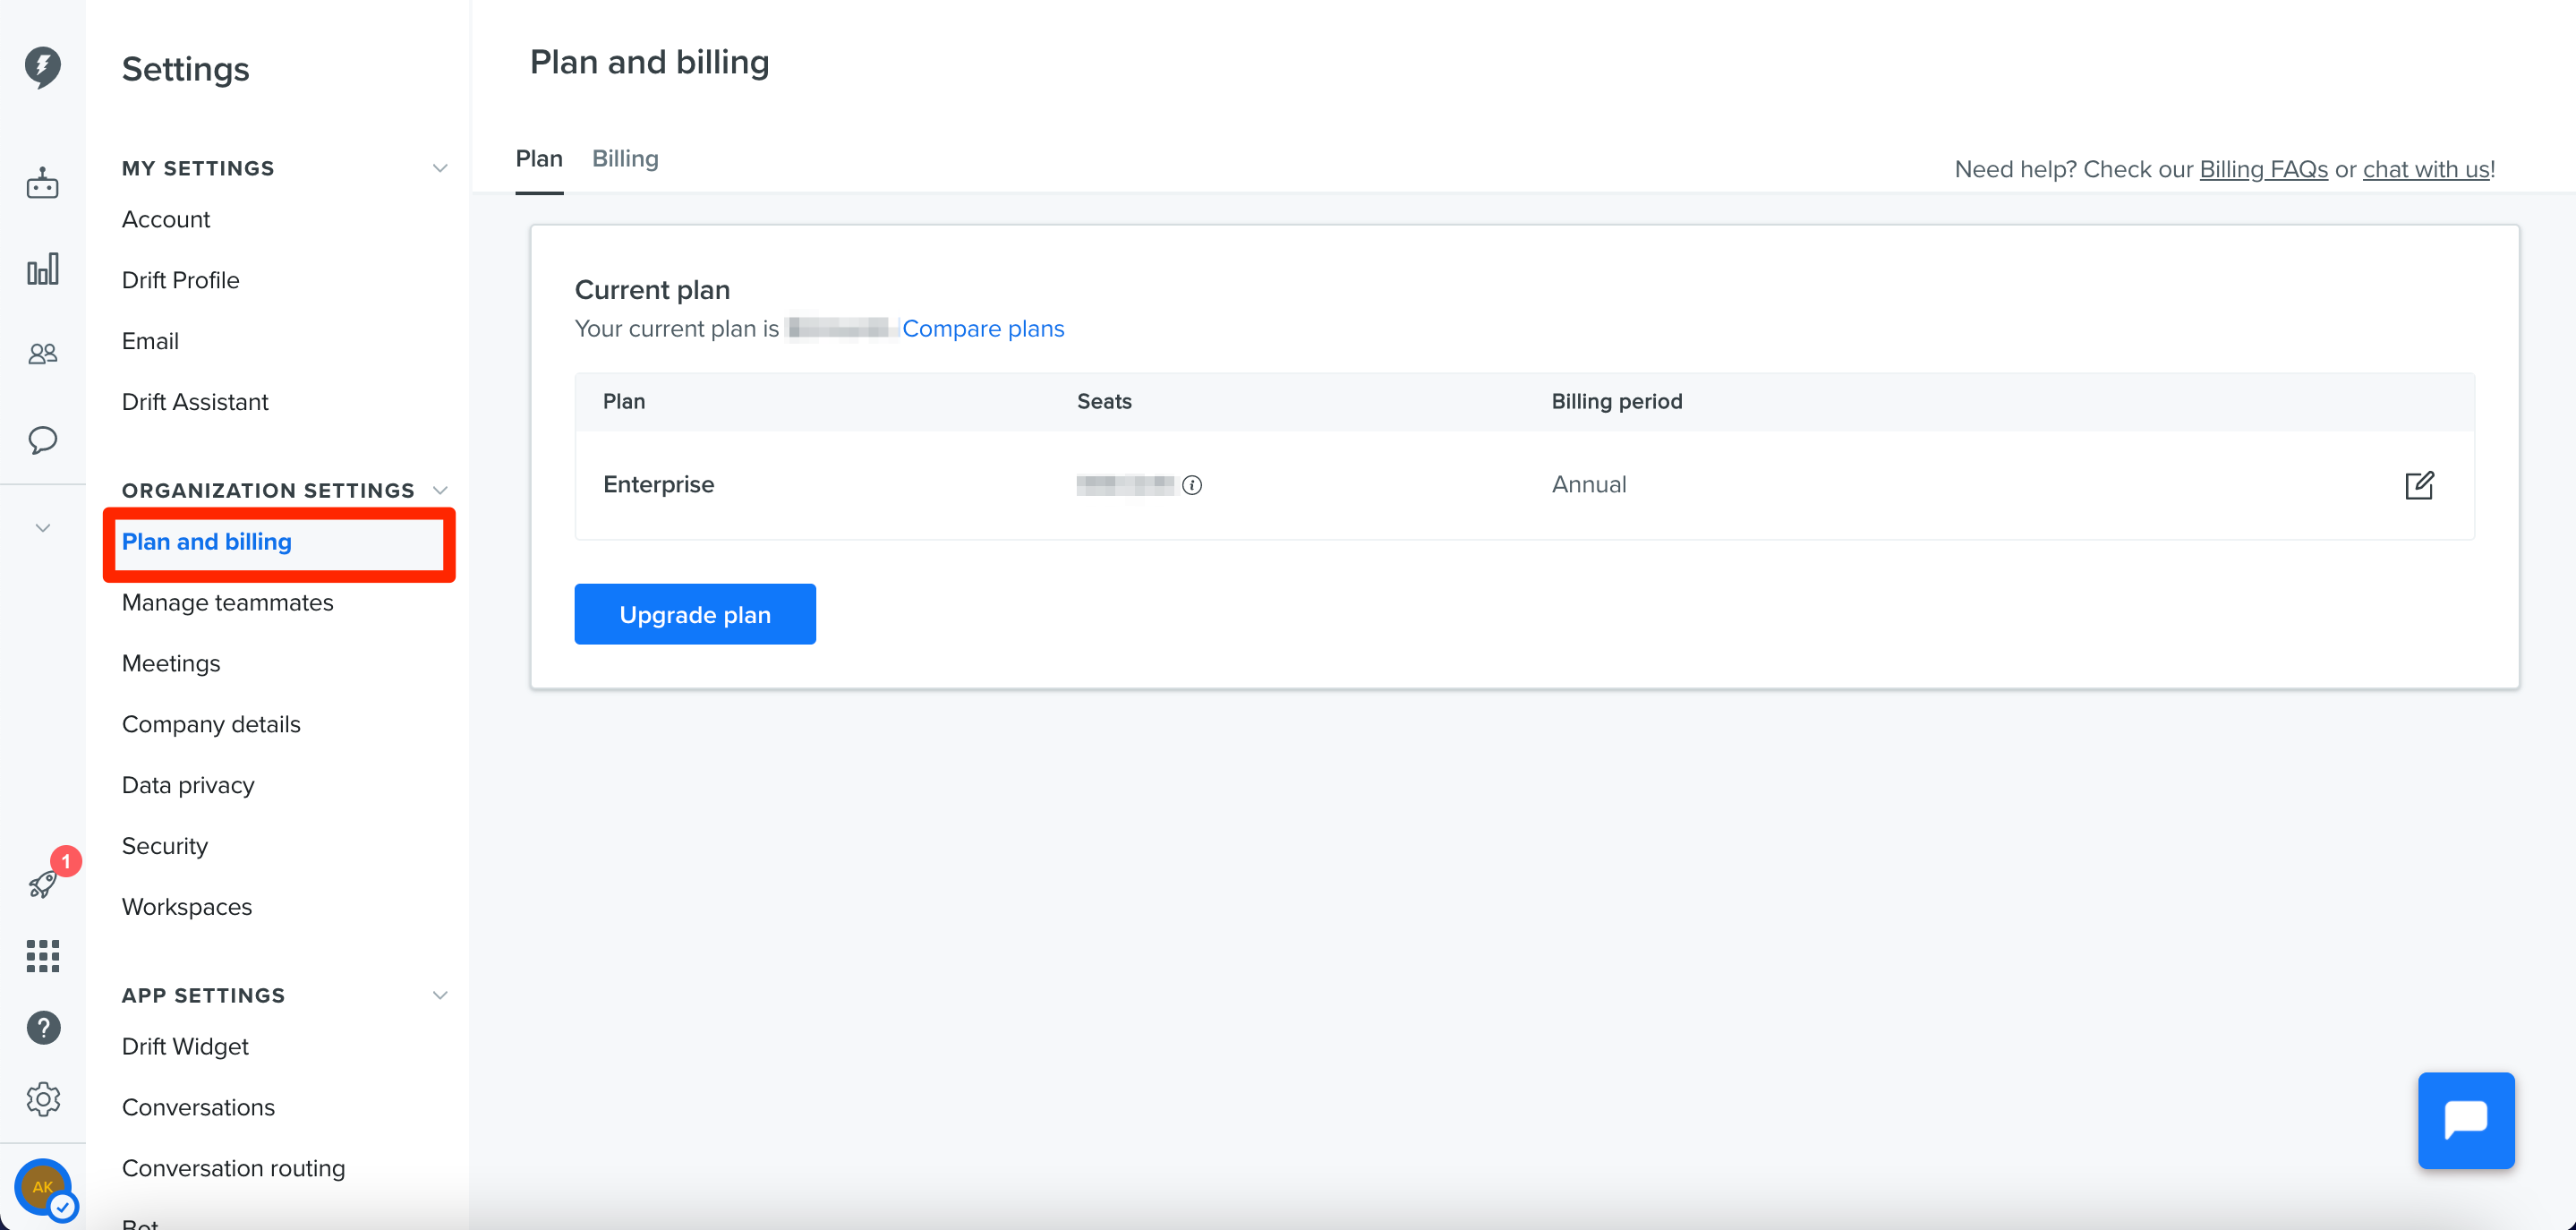Open the Drift chat widget button

pyautogui.click(x=2466, y=1120)
